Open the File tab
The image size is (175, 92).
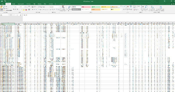(x=2, y=4)
